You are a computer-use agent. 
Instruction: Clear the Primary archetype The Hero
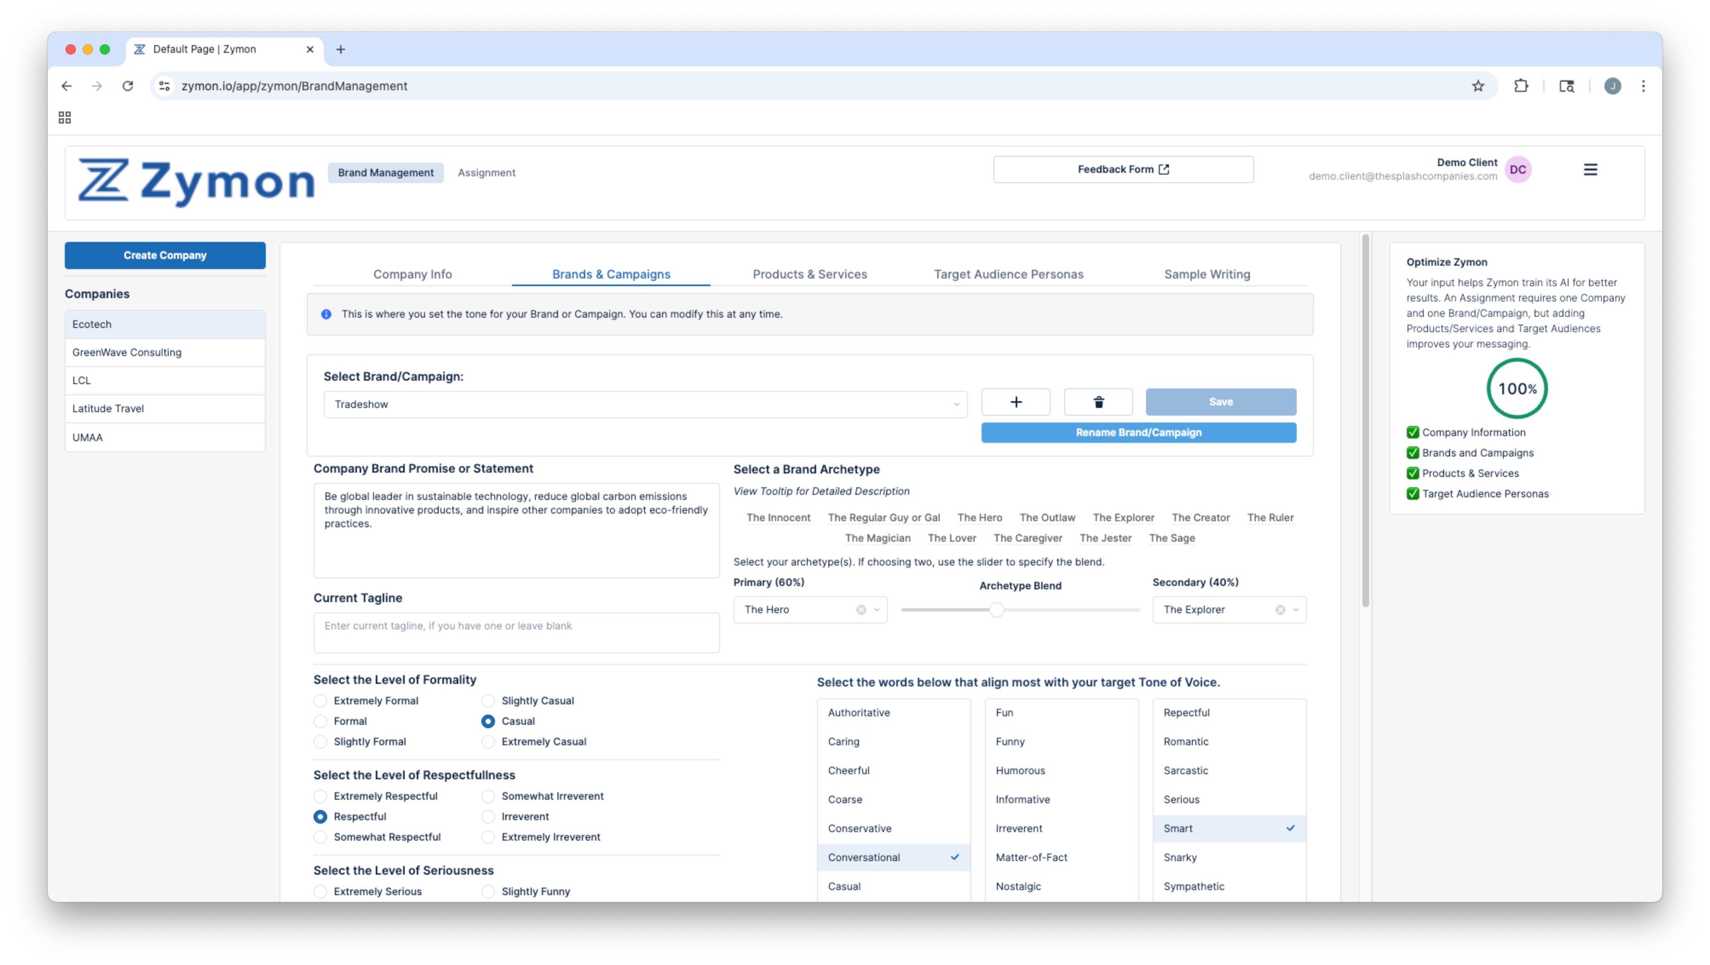(x=861, y=609)
